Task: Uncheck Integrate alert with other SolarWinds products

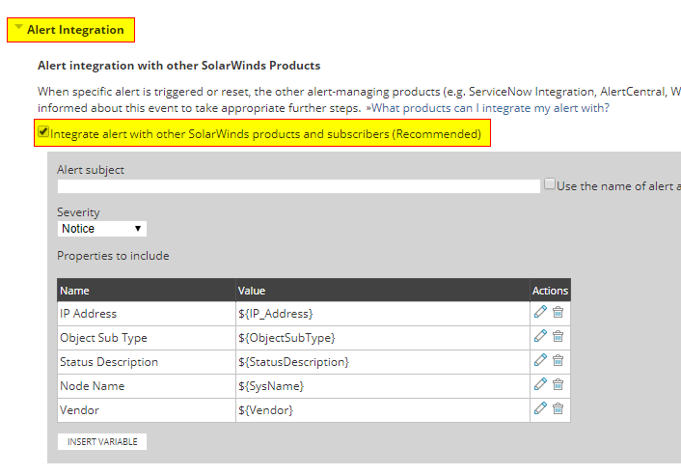Action: point(43,132)
